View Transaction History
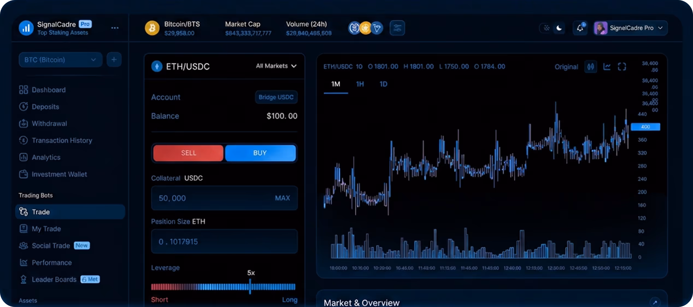The width and height of the screenshot is (693, 307). [55, 140]
